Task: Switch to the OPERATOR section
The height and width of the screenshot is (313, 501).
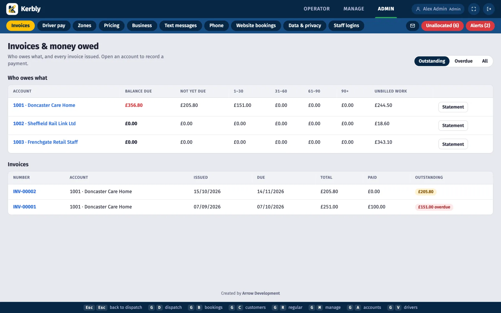Action: pos(316,9)
